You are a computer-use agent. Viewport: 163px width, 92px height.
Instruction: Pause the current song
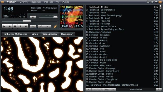15,26
